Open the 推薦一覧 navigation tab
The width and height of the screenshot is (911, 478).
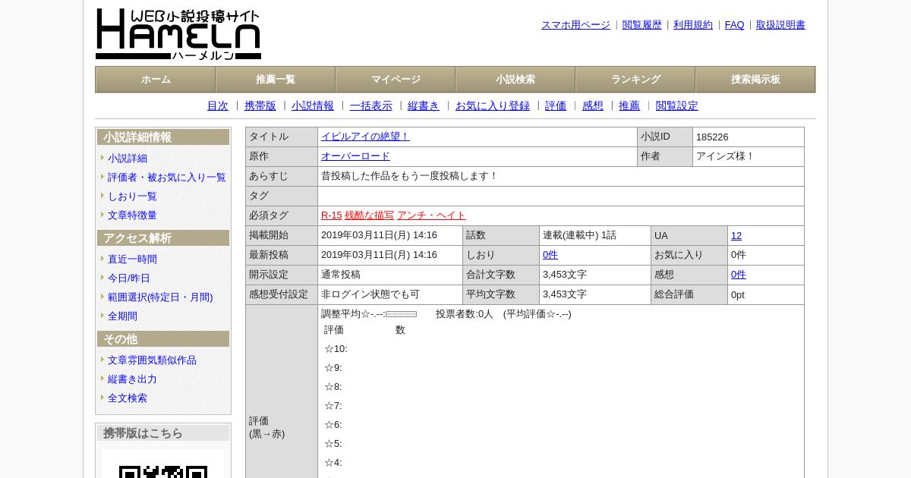[x=276, y=80]
